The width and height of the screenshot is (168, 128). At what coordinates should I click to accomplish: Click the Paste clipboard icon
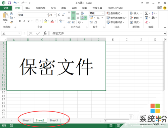(x=5, y=15)
